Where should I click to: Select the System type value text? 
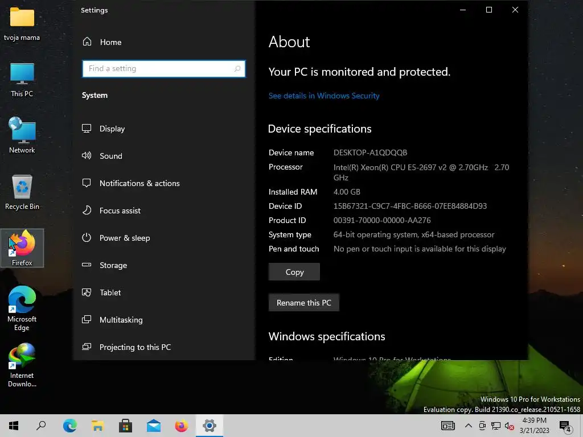pos(414,235)
